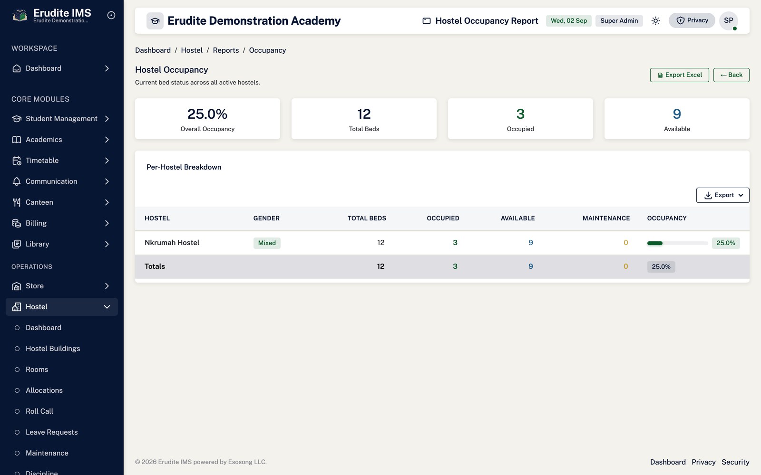Click the Reports breadcrumb link
Image resolution: width=761 pixels, height=475 pixels.
226,50
